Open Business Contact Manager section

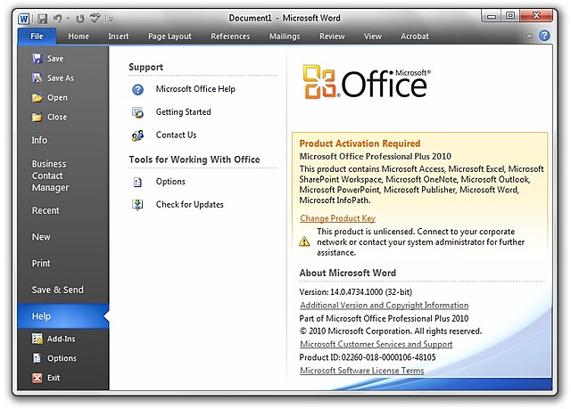tap(50, 176)
